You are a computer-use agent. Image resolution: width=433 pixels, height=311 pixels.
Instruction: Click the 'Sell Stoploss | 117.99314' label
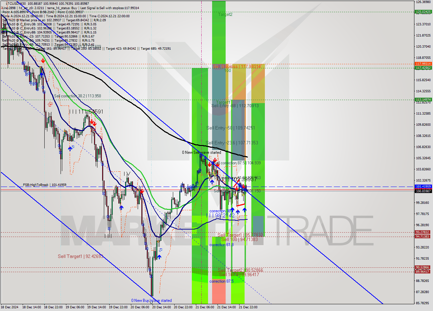tap(237, 67)
